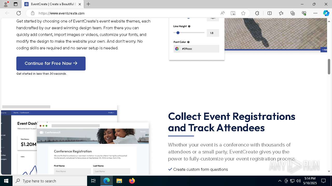Image resolution: width=332 pixels, height=186 pixels.
Task: Click the Edge taskbar icon
Action: click(107, 181)
